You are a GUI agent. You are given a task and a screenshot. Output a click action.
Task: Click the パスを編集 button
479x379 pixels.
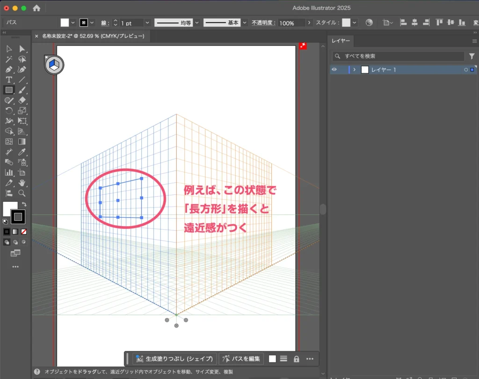(x=241, y=358)
